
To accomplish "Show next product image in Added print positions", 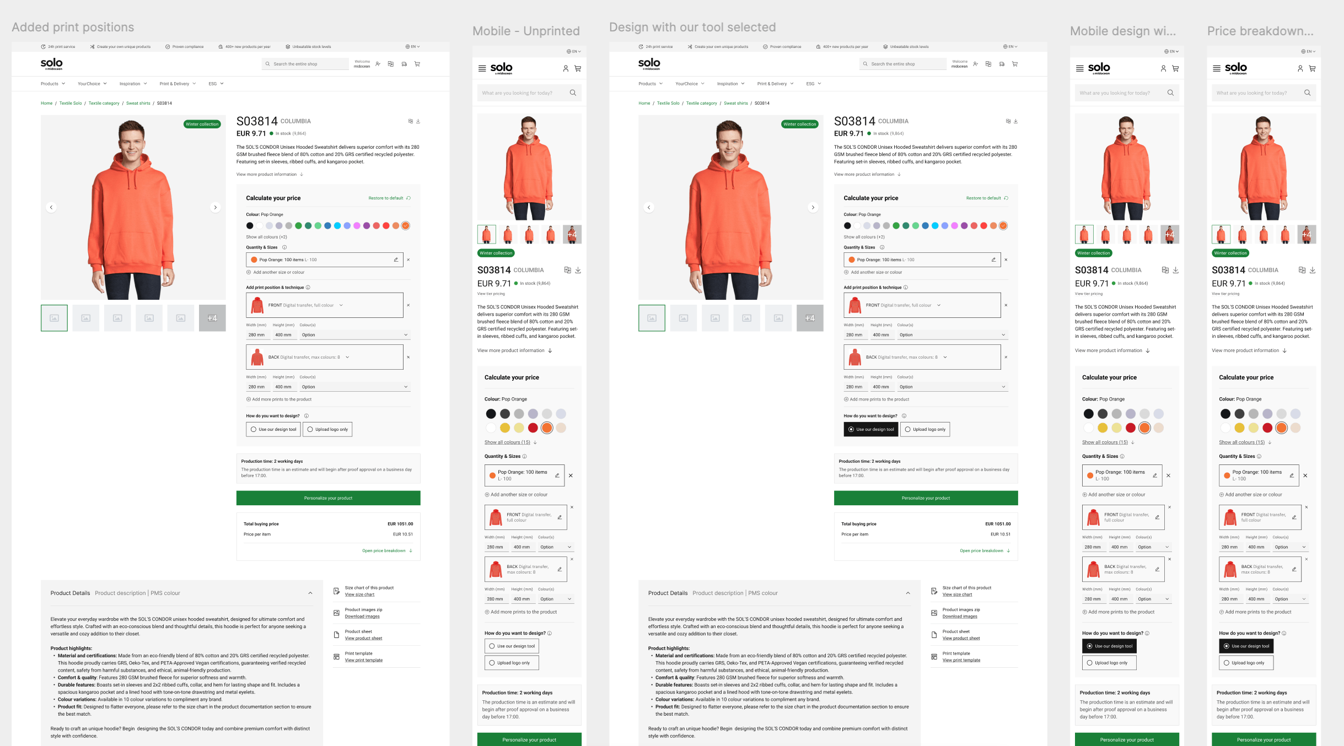I will click(216, 207).
